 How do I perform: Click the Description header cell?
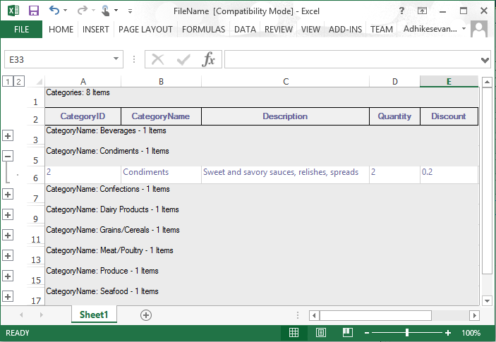(x=285, y=116)
